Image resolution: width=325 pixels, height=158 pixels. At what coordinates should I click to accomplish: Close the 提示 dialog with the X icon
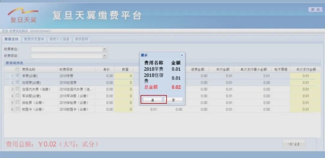tap(182, 55)
